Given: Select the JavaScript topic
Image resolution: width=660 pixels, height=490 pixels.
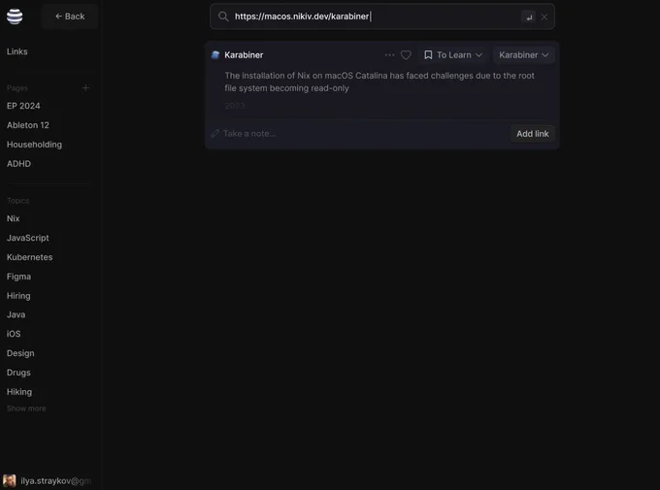Looking at the screenshot, I should [x=28, y=238].
